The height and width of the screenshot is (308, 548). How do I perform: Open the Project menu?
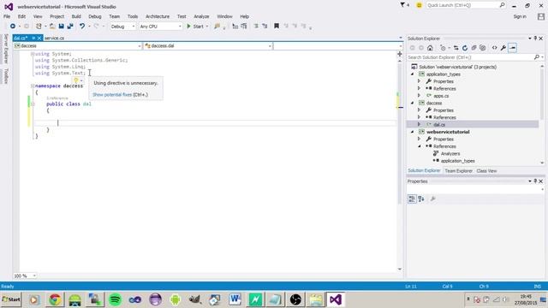pos(57,16)
